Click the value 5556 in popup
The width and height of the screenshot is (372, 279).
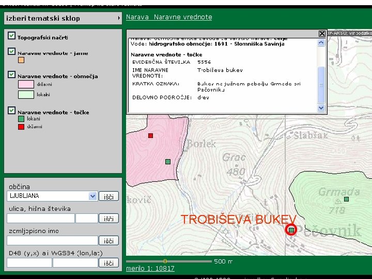[x=204, y=62]
